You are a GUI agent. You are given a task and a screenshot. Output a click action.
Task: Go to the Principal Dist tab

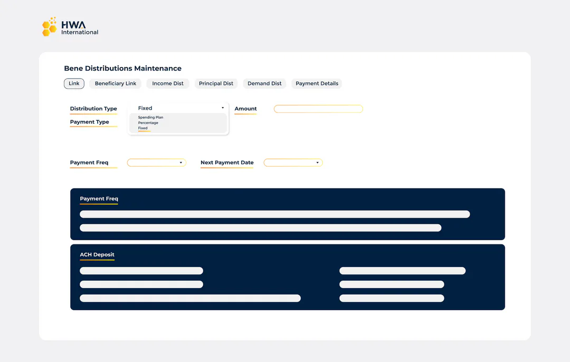tap(216, 83)
